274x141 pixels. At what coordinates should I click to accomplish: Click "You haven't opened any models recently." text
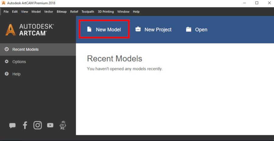coord(125,69)
